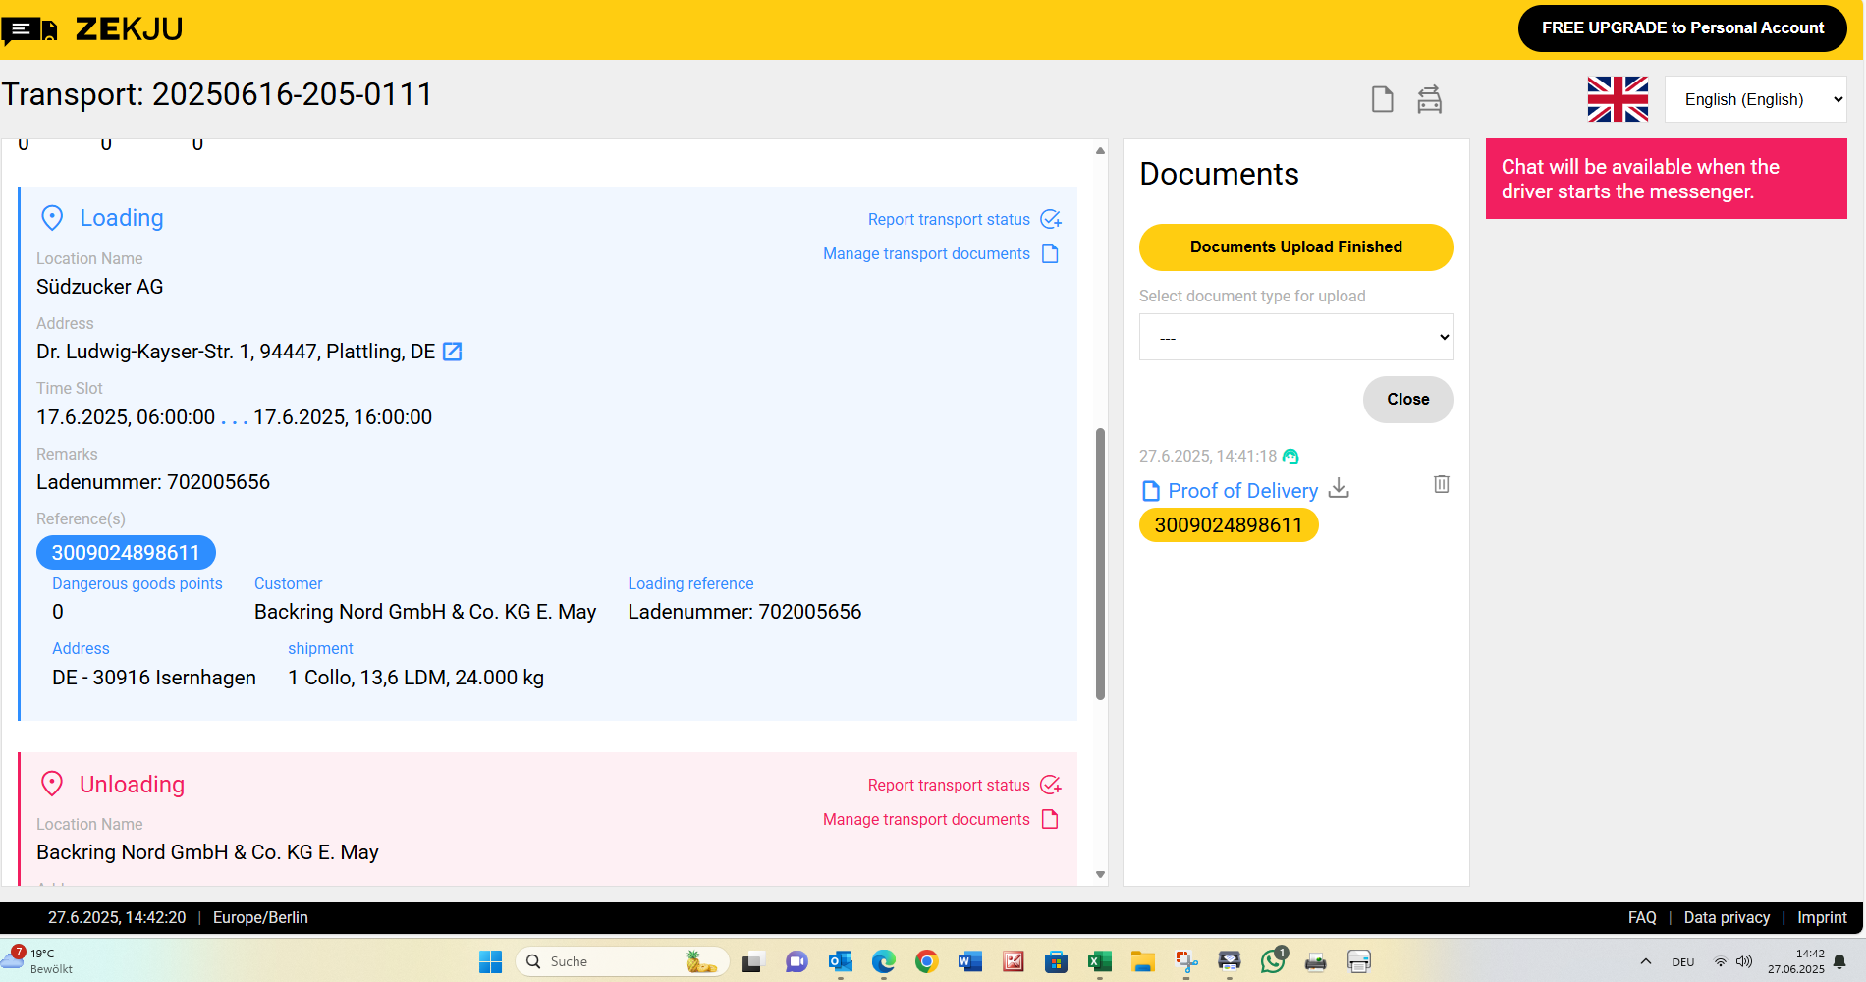Click the document icon beside Unloading Manage transport documents
This screenshot has width=1866, height=982.
(1050, 819)
